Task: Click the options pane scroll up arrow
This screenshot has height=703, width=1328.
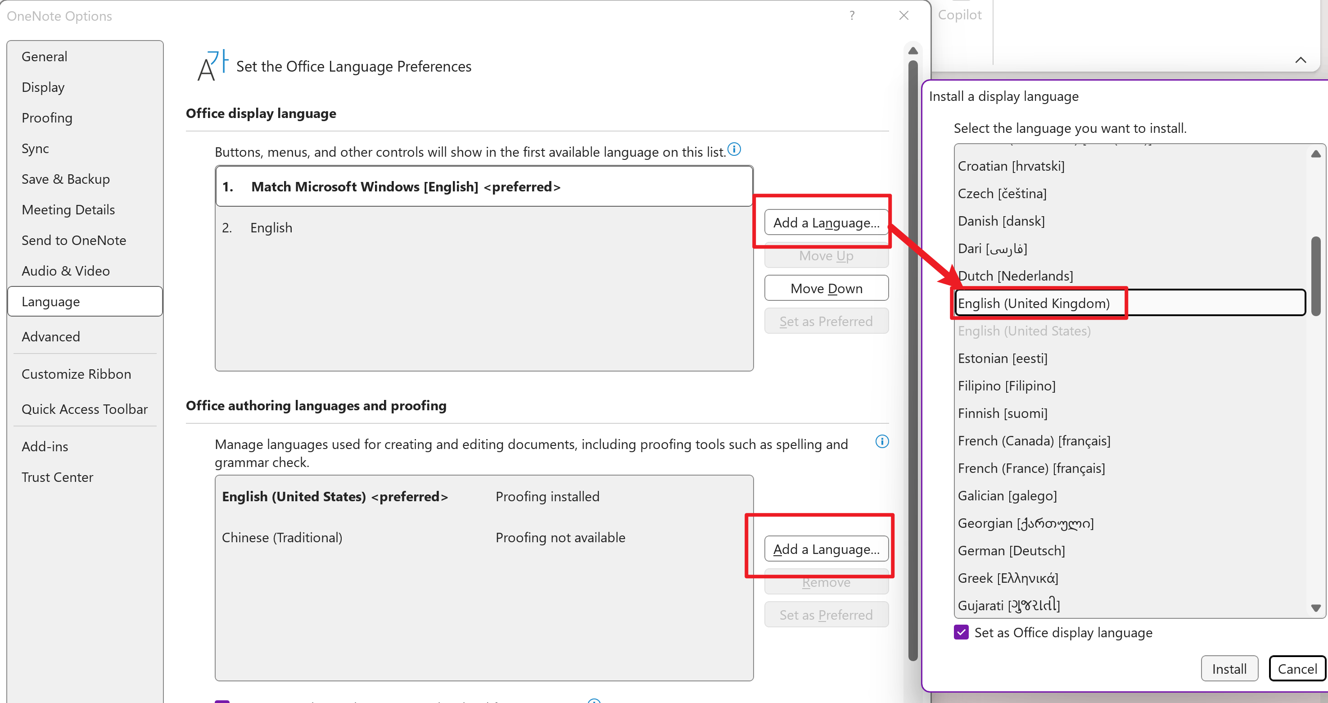Action: point(913,51)
